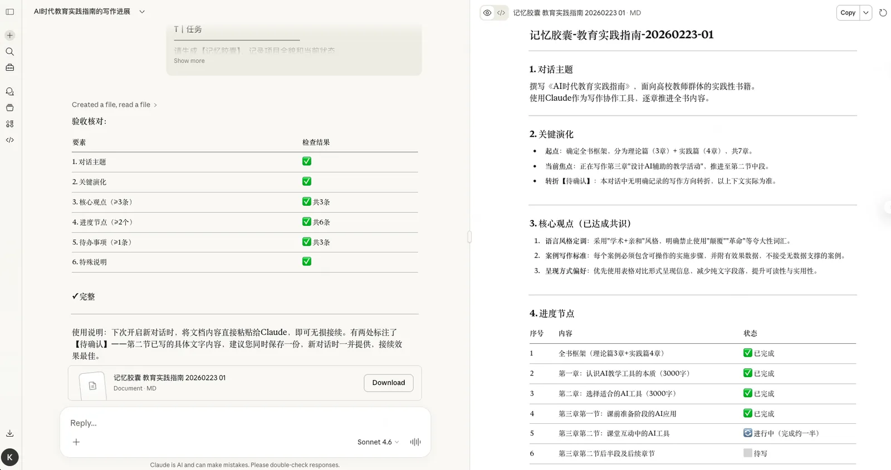Image resolution: width=891 pixels, height=470 pixels.
Task: Toggle the sidebar panel icon
Action: [10, 12]
